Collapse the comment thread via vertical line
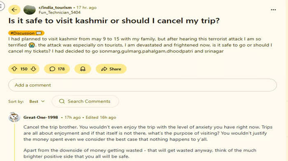This screenshot has height=161, width=288. (14, 142)
